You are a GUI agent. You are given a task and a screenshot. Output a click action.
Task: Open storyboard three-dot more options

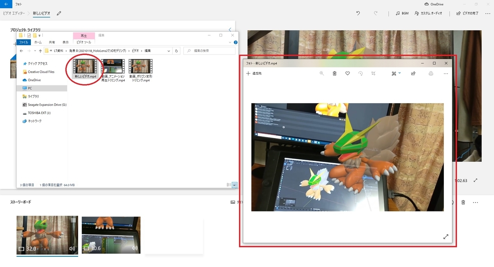point(475,203)
